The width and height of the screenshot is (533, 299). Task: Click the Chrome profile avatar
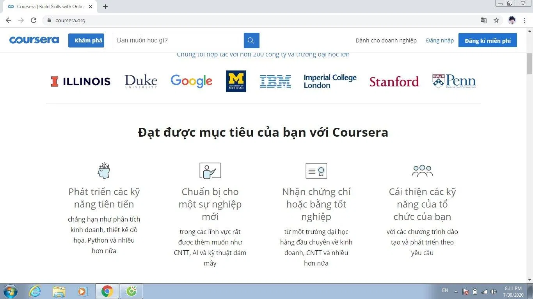(x=512, y=20)
